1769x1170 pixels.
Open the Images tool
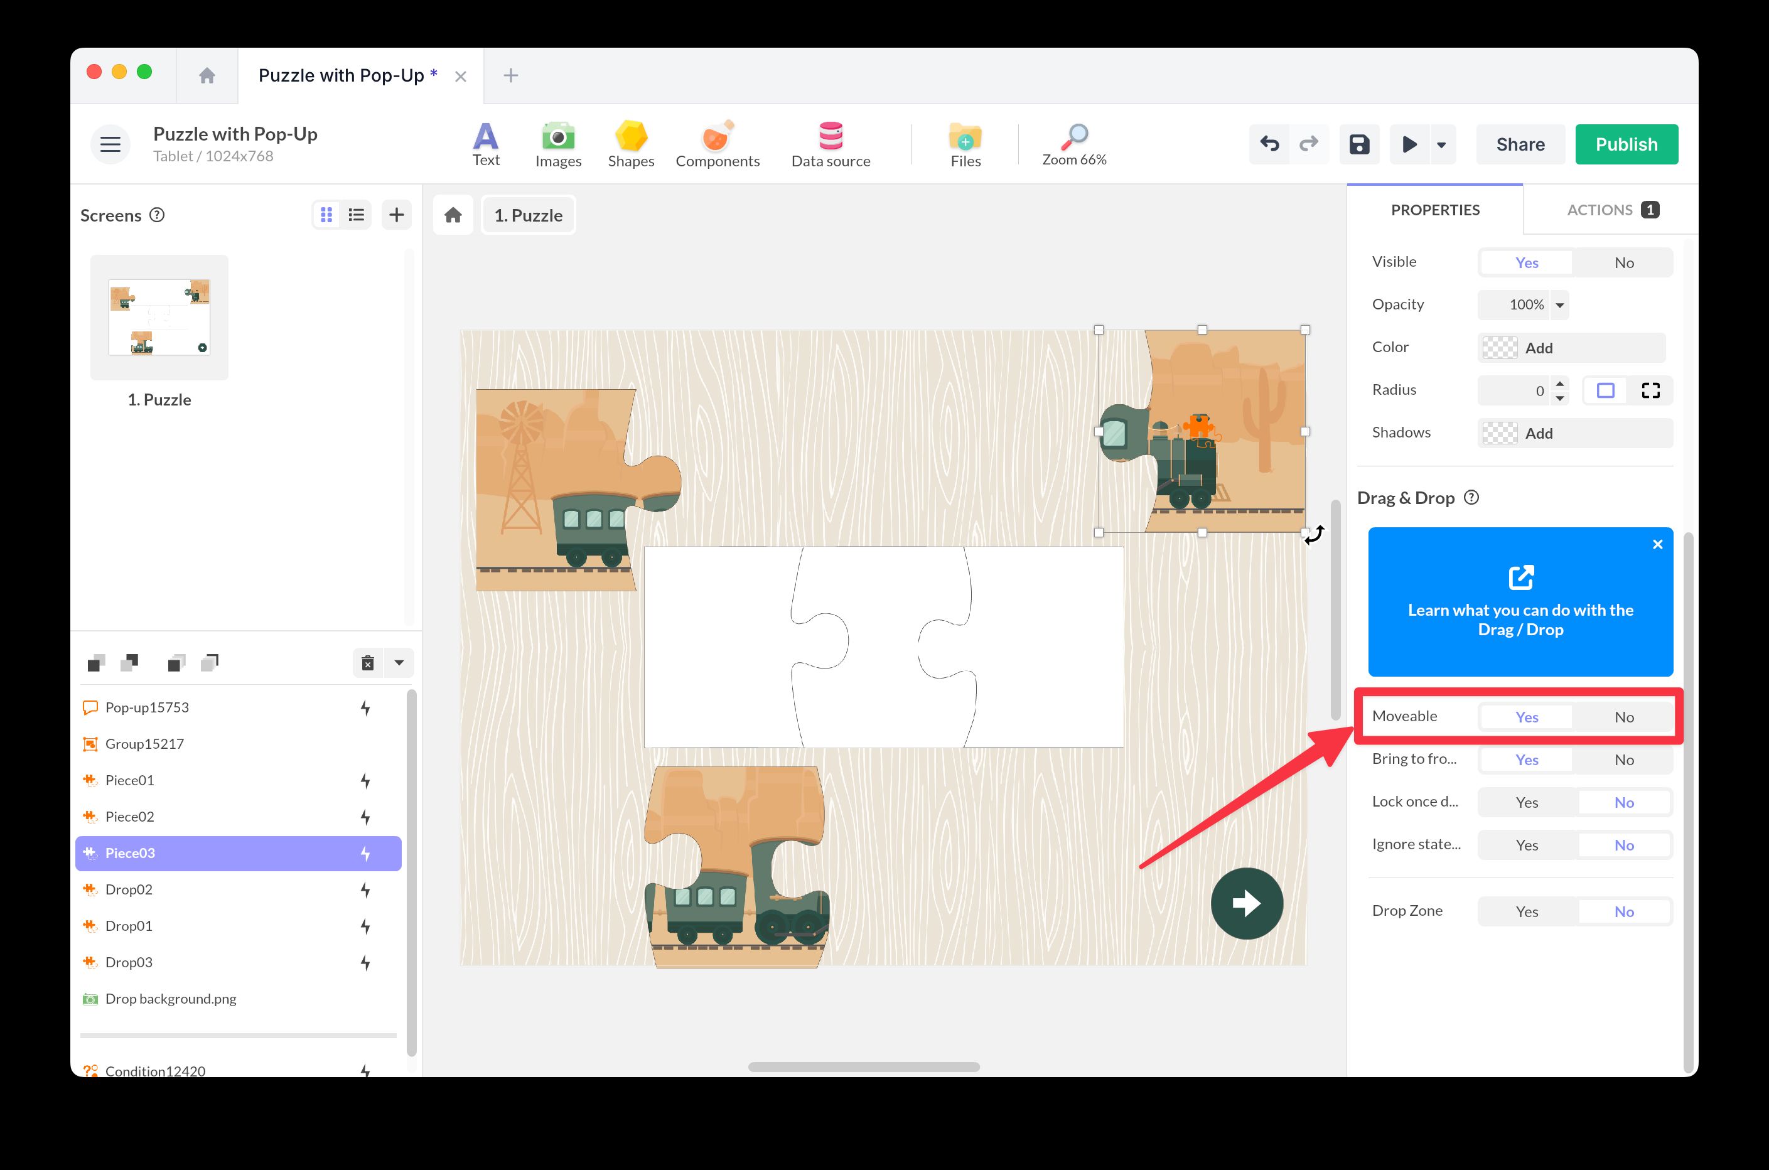(x=558, y=143)
